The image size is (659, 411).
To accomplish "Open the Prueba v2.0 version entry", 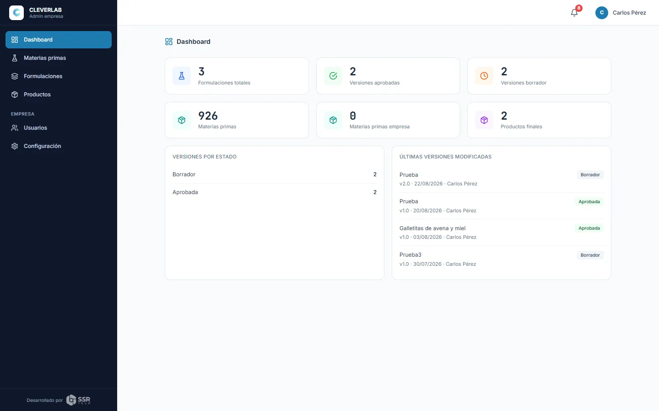I will (501, 179).
